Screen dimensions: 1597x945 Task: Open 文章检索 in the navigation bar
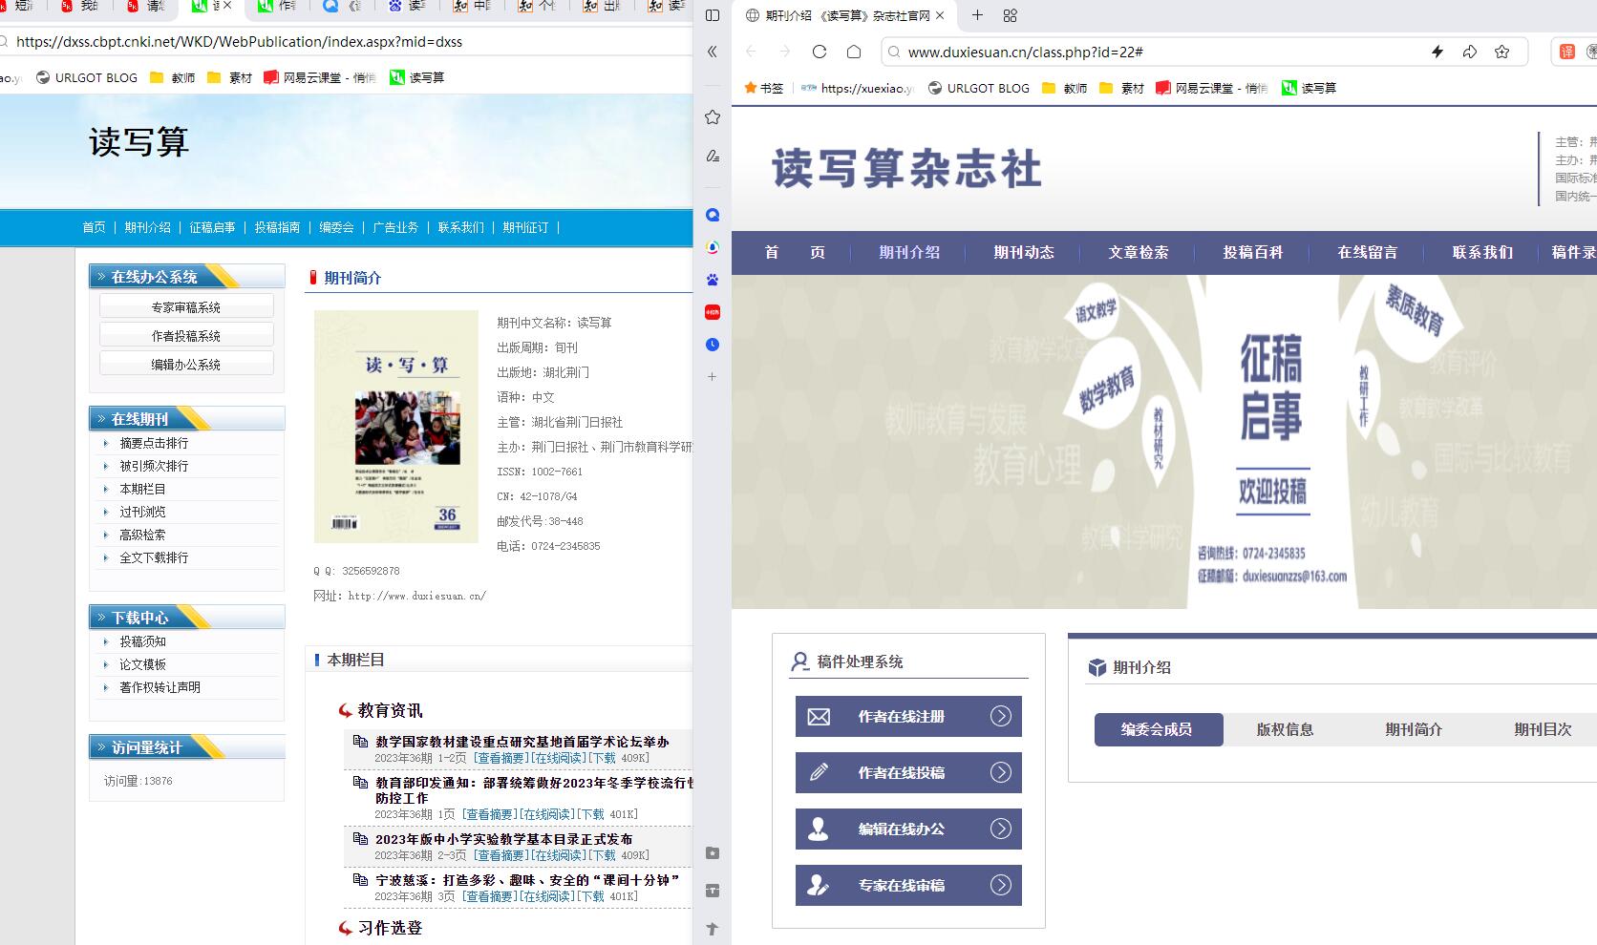tap(1138, 252)
